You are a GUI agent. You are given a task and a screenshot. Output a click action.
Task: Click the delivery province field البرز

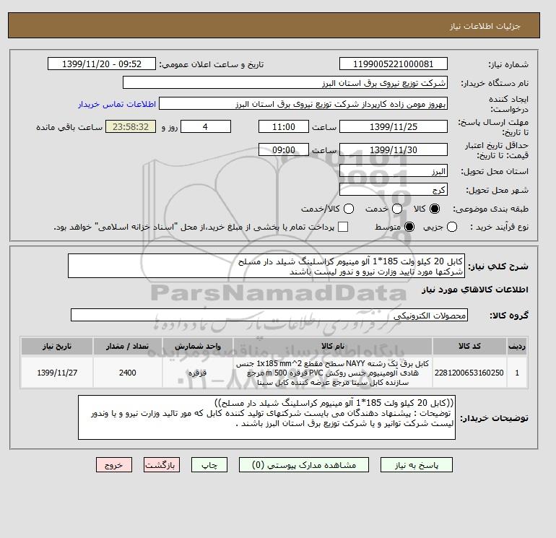coord(394,171)
